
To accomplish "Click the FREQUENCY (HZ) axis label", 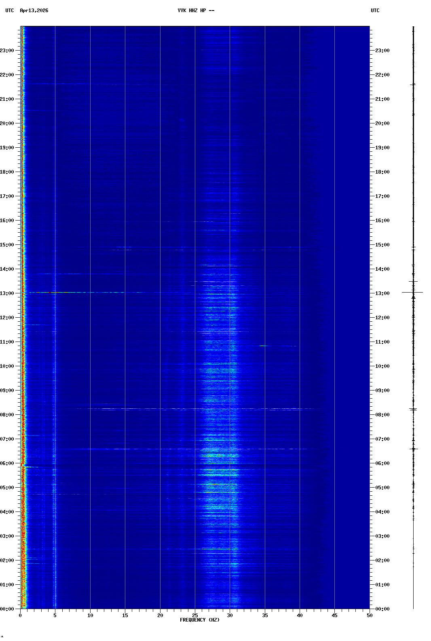I will tap(200, 620).
